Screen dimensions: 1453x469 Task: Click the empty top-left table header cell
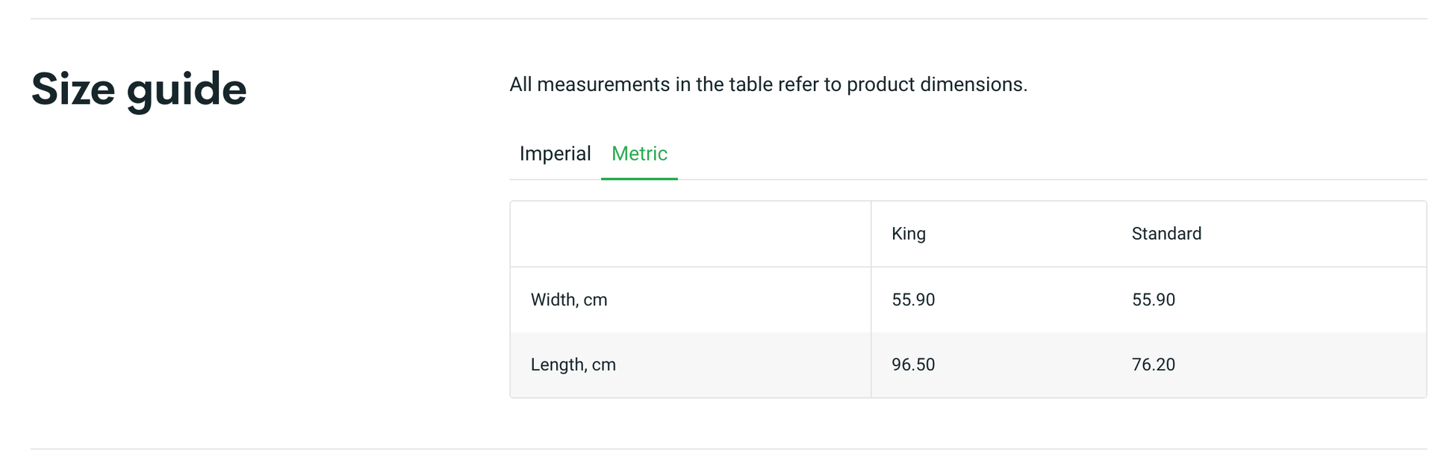[690, 234]
